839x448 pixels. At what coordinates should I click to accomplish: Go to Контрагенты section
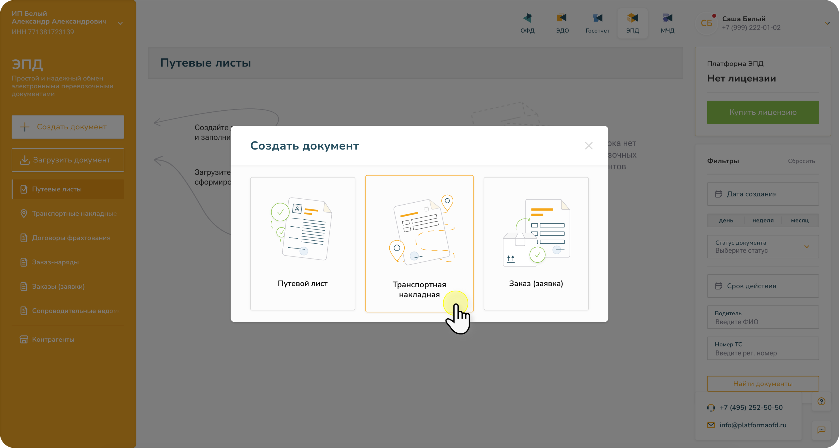pos(53,339)
